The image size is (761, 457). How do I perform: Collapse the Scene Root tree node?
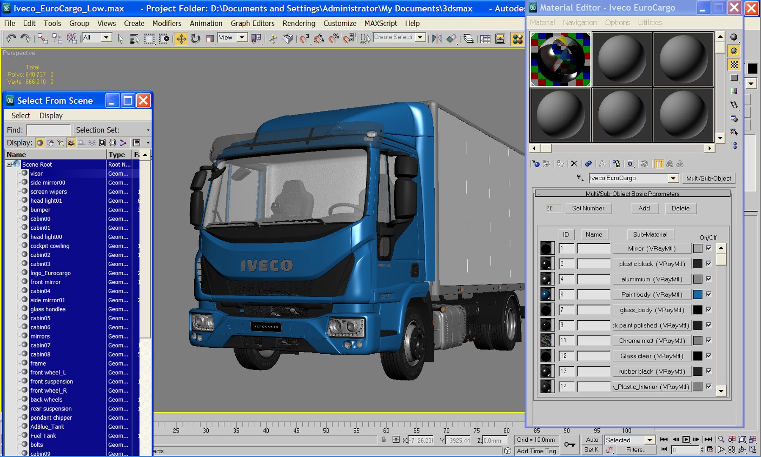coord(9,165)
